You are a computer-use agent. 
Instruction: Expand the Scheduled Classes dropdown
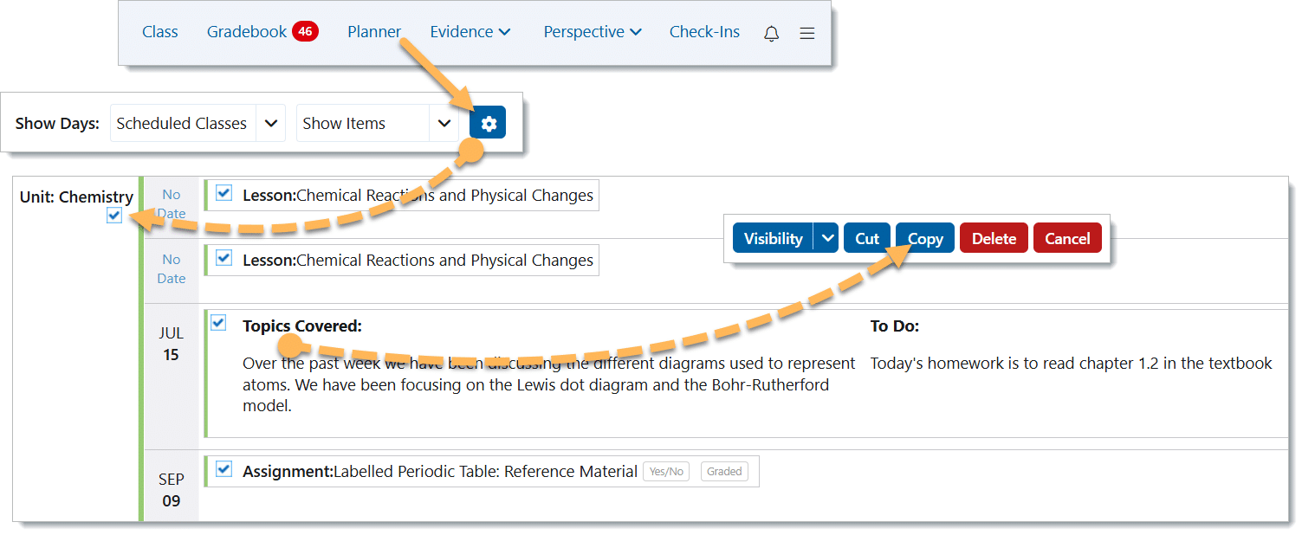[270, 124]
